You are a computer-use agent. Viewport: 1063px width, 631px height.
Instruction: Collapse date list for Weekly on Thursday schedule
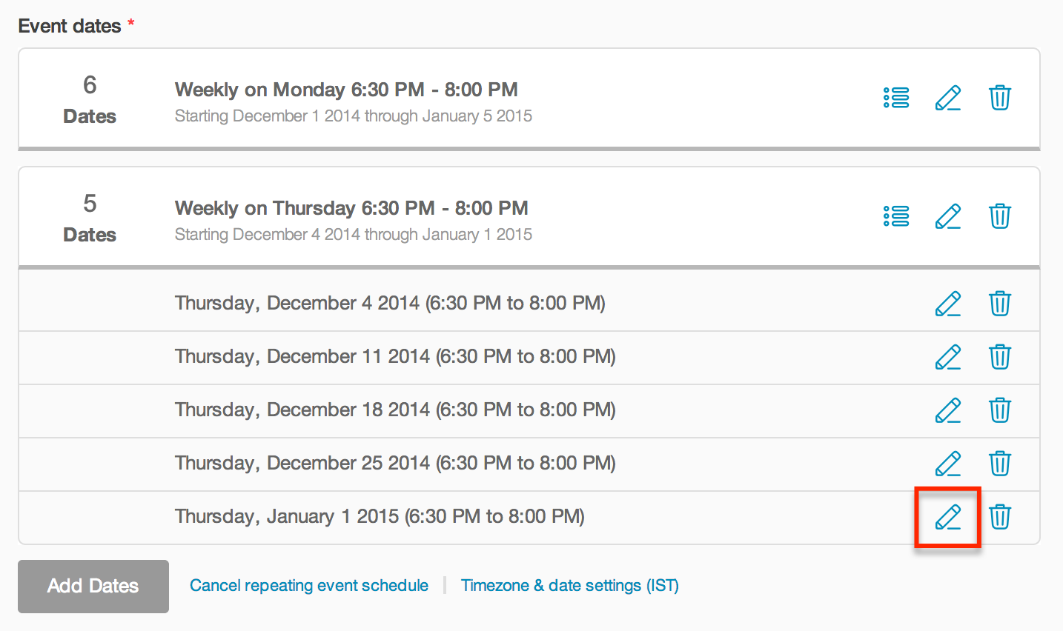[x=896, y=216]
